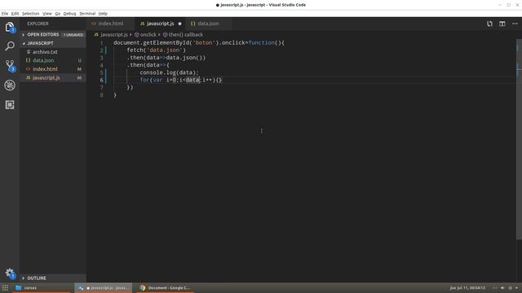522x293 pixels.
Task: Open the Search view in activity bar
Action: pos(10,46)
